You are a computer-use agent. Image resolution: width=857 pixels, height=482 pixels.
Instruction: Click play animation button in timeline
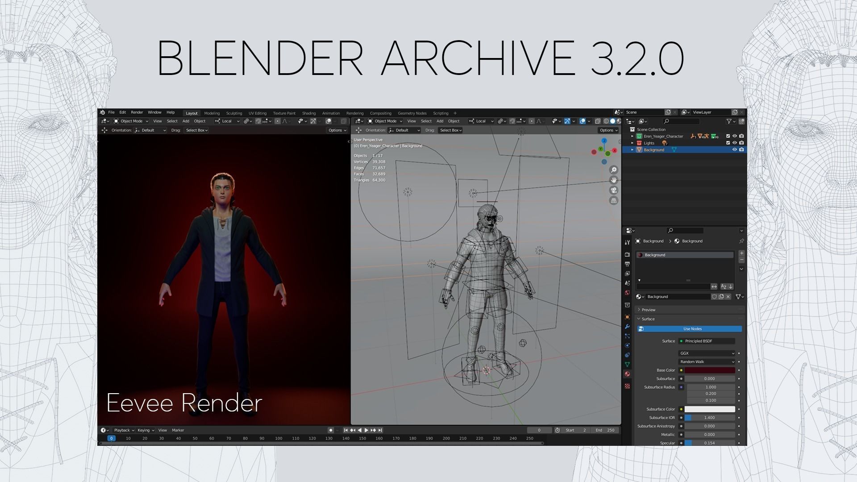pyautogui.click(x=366, y=430)
